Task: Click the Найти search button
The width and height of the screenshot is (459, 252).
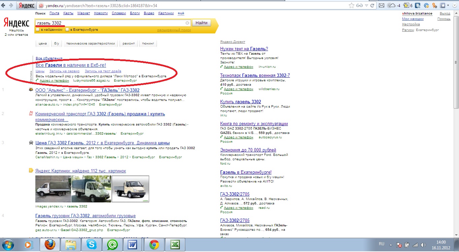Action: pyautogui.click(x=201, y=23)
